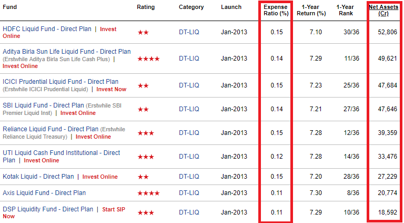Click the Fund column header
Image resolution: width=404 pixels, height=223 pixels.
click(x=9, y=7)
